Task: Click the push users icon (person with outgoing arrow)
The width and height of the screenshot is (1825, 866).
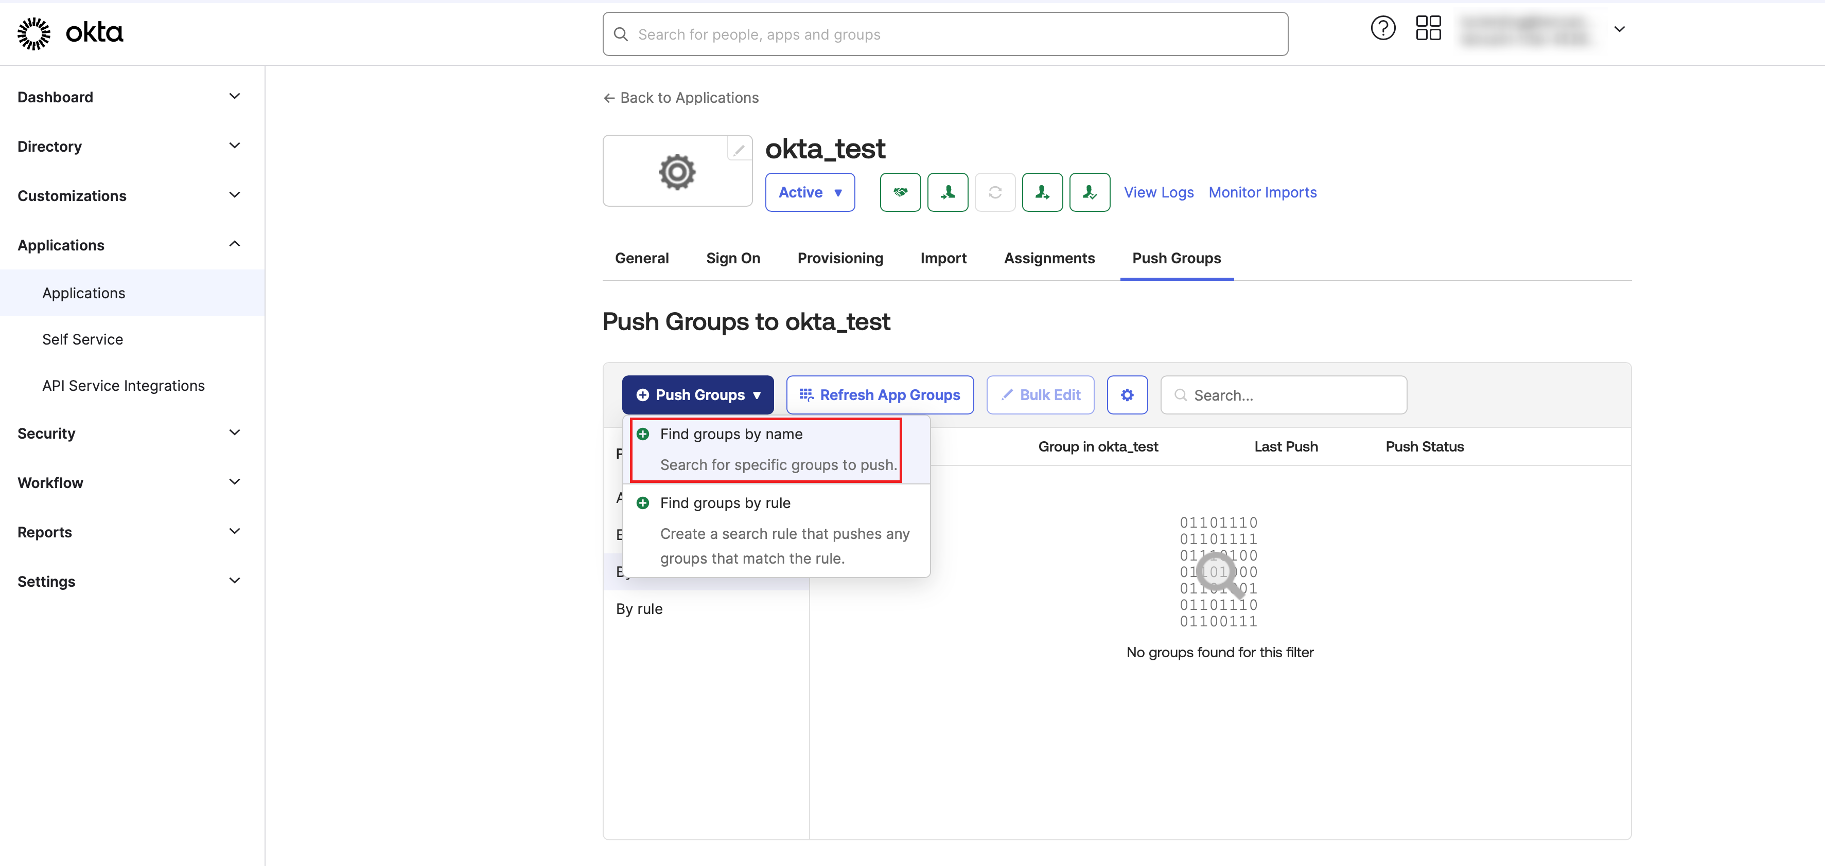Action: 1042,193
